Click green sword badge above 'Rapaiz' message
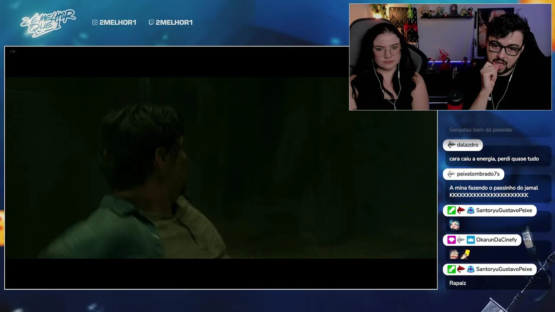Screen dimensions: 555x312 451,269
